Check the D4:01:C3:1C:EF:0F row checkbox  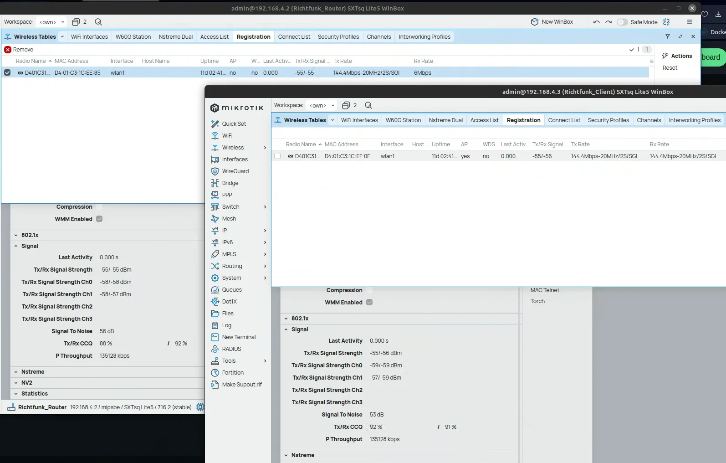pos(277,156)
